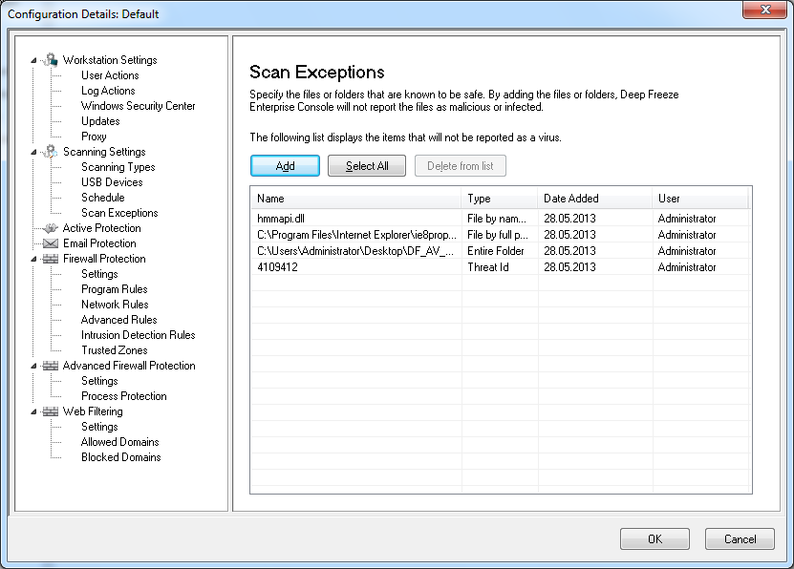This screenshot has width=794, height=569.
Task: Click the Email Protection envelope icon
Action: point(51,243)
